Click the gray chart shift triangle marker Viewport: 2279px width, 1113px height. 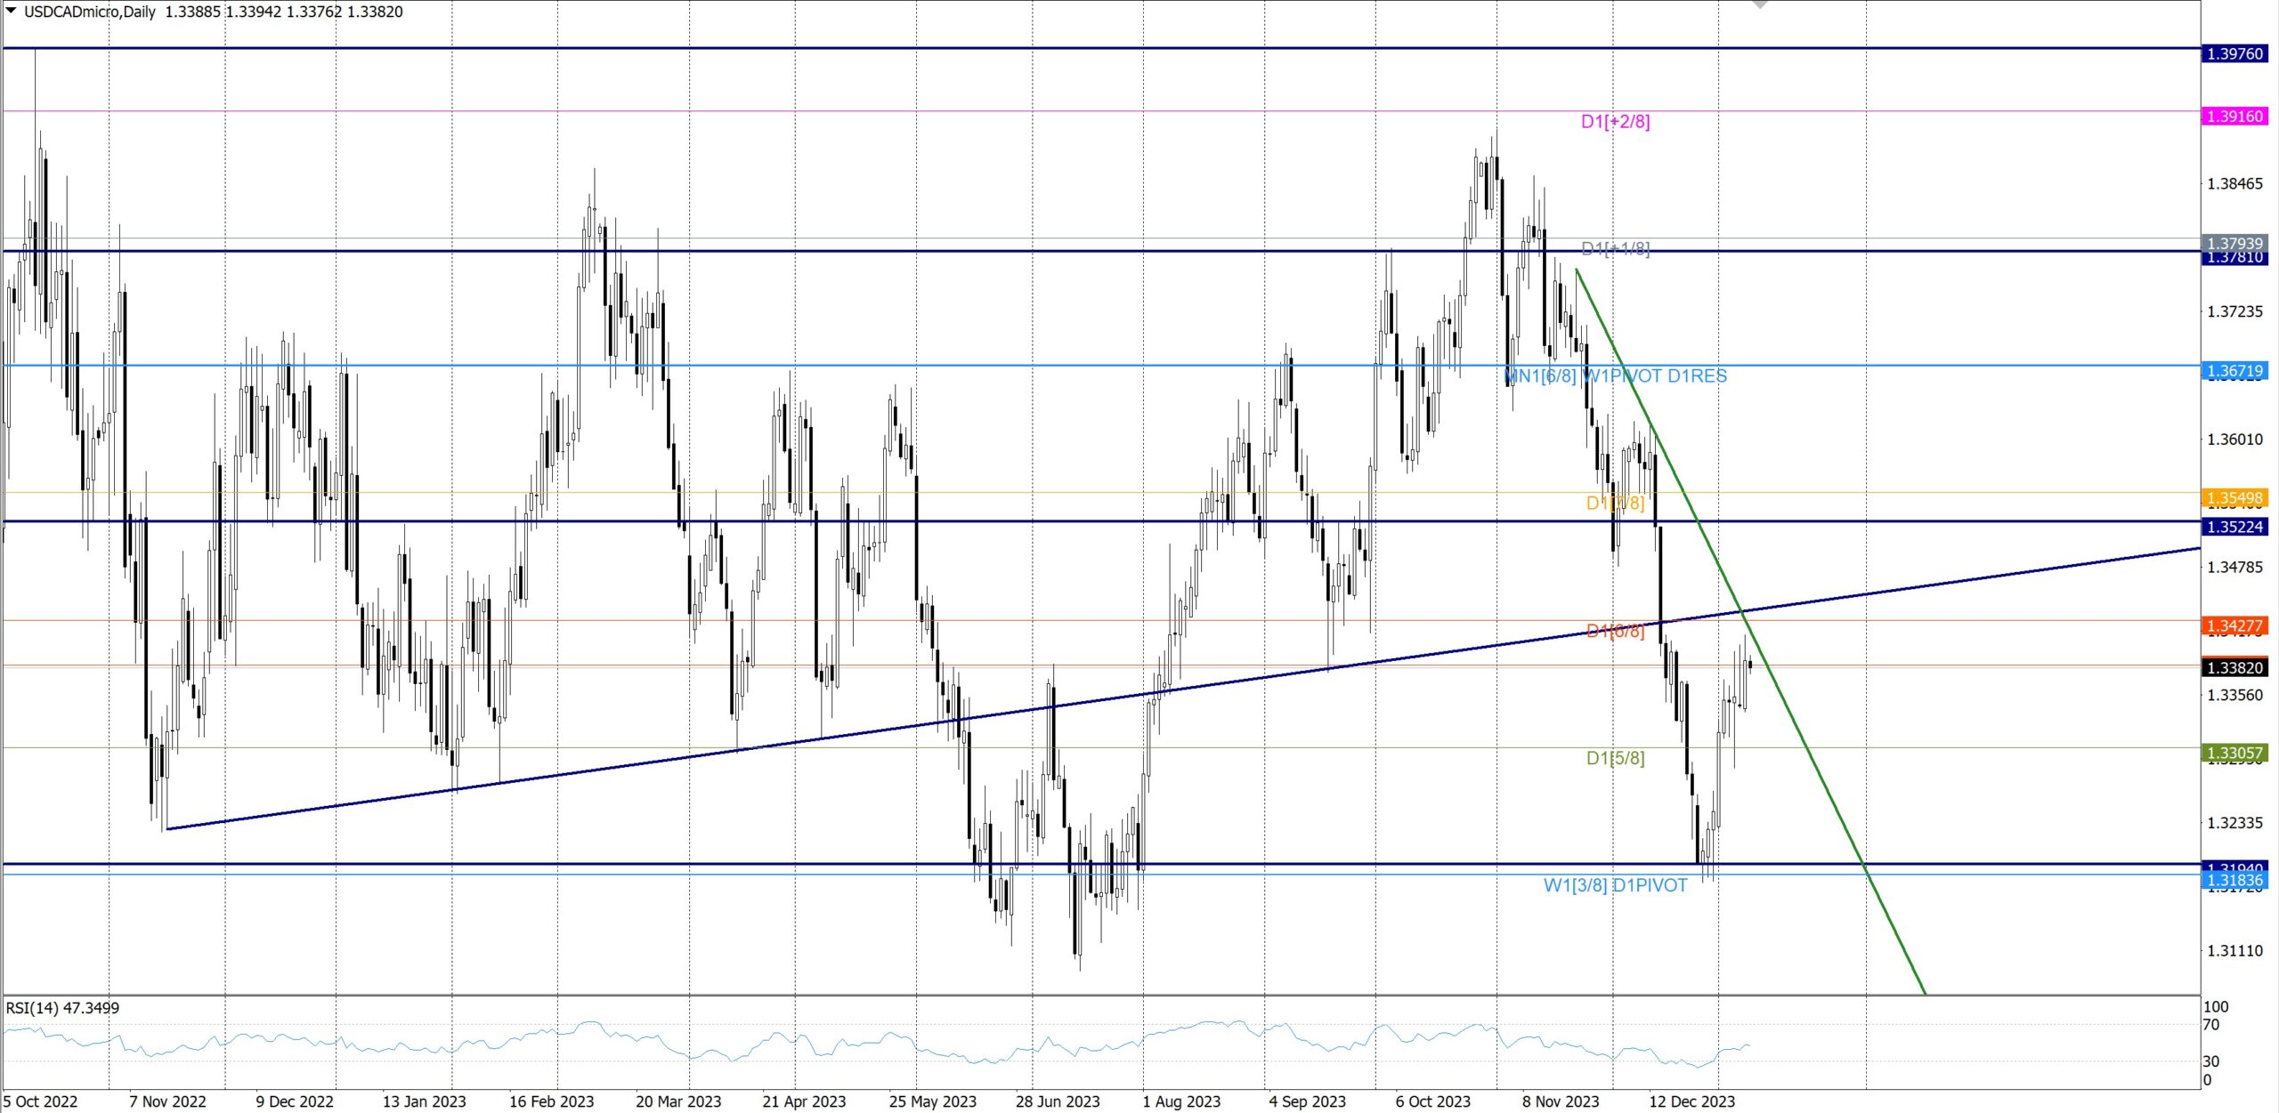point(1759,4)
